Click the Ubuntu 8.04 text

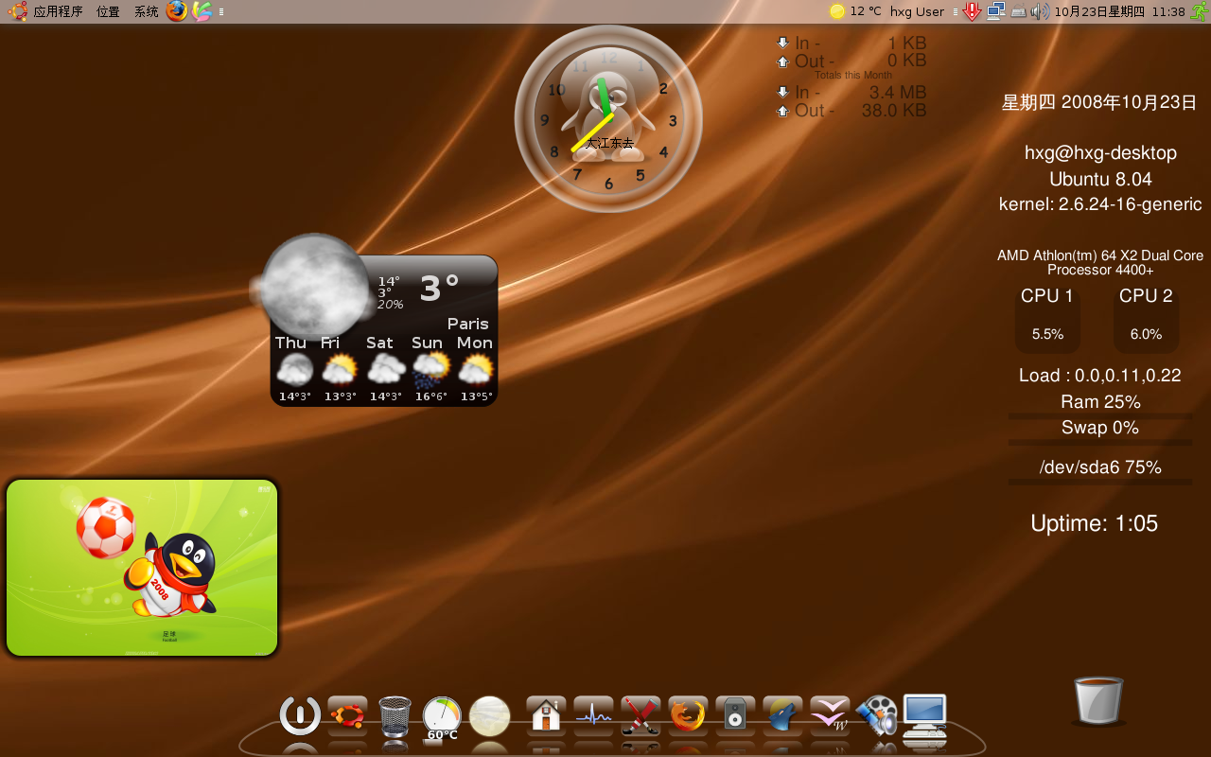pos(1100,179)
